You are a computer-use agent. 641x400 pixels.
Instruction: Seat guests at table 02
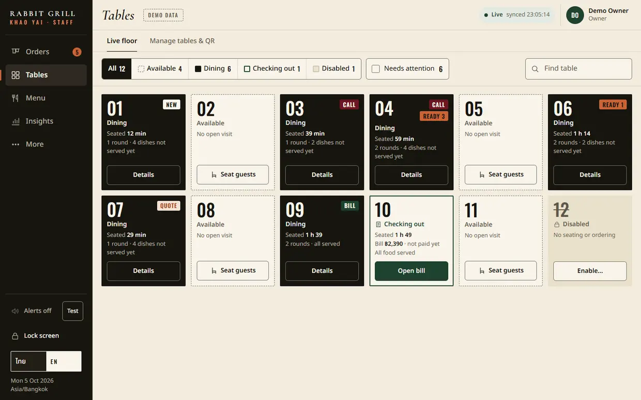click(233, 175)
